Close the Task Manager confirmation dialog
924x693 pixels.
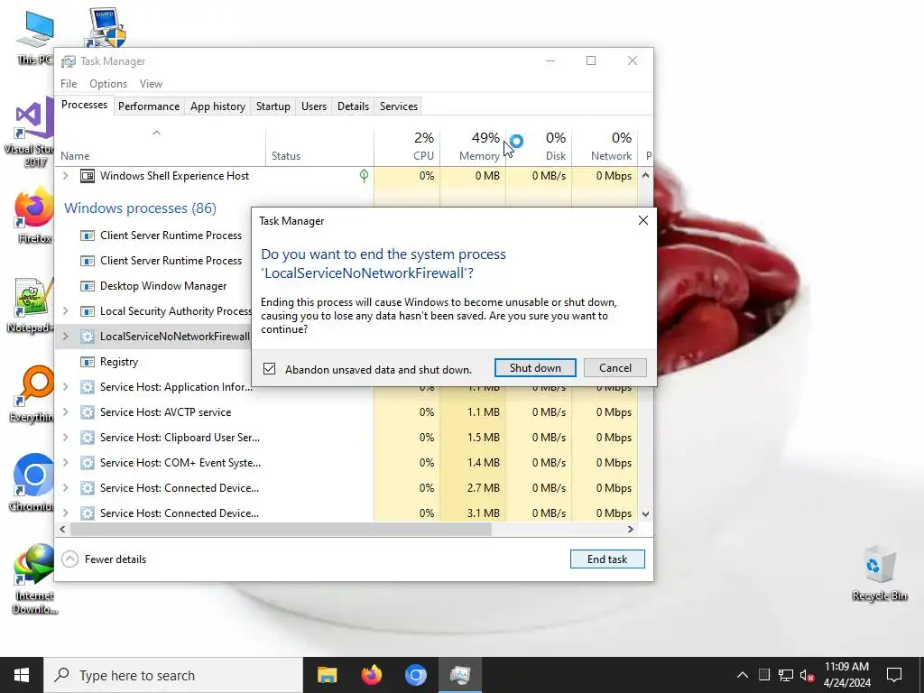[642, 220]
